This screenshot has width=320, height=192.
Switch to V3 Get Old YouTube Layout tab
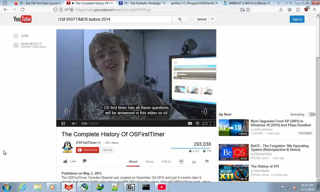(x=38, y=3)
